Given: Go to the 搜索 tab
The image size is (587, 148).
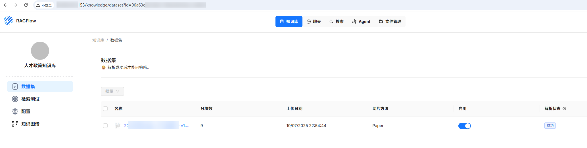Looking at the screenshot, I should coord(337,22).
